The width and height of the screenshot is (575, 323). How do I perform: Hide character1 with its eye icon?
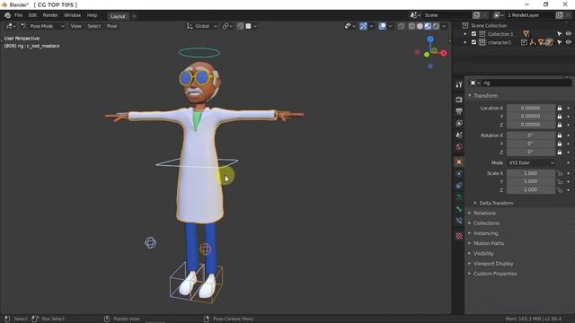point(569,42)
